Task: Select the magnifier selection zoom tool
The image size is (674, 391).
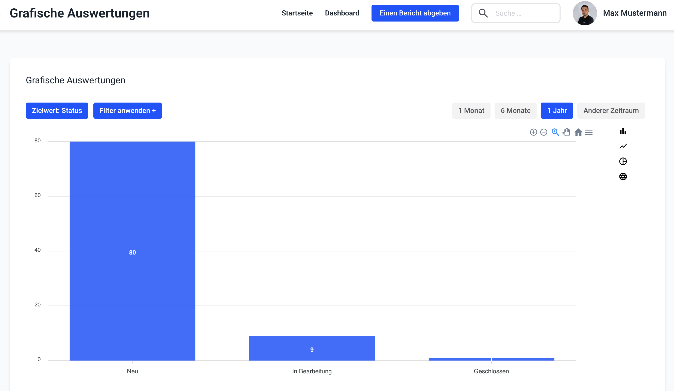Action: pos(555,132)
